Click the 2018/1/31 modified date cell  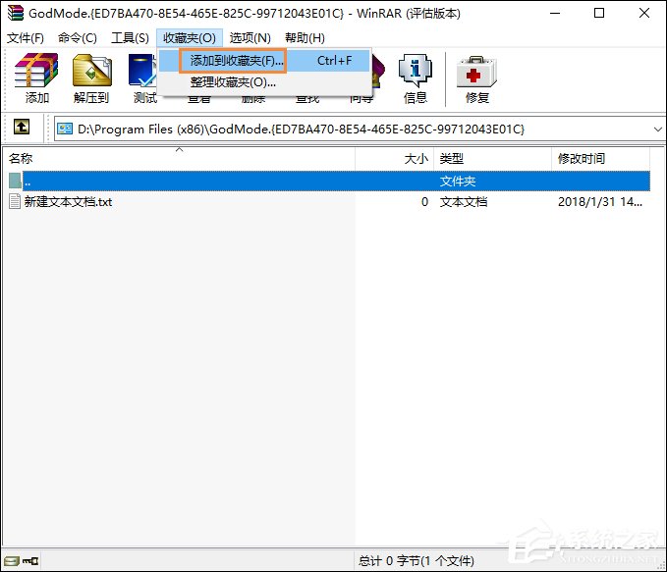[x=600, y=201]
